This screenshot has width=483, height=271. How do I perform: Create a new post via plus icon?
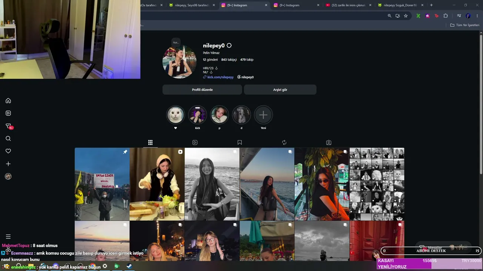point(8,164)
